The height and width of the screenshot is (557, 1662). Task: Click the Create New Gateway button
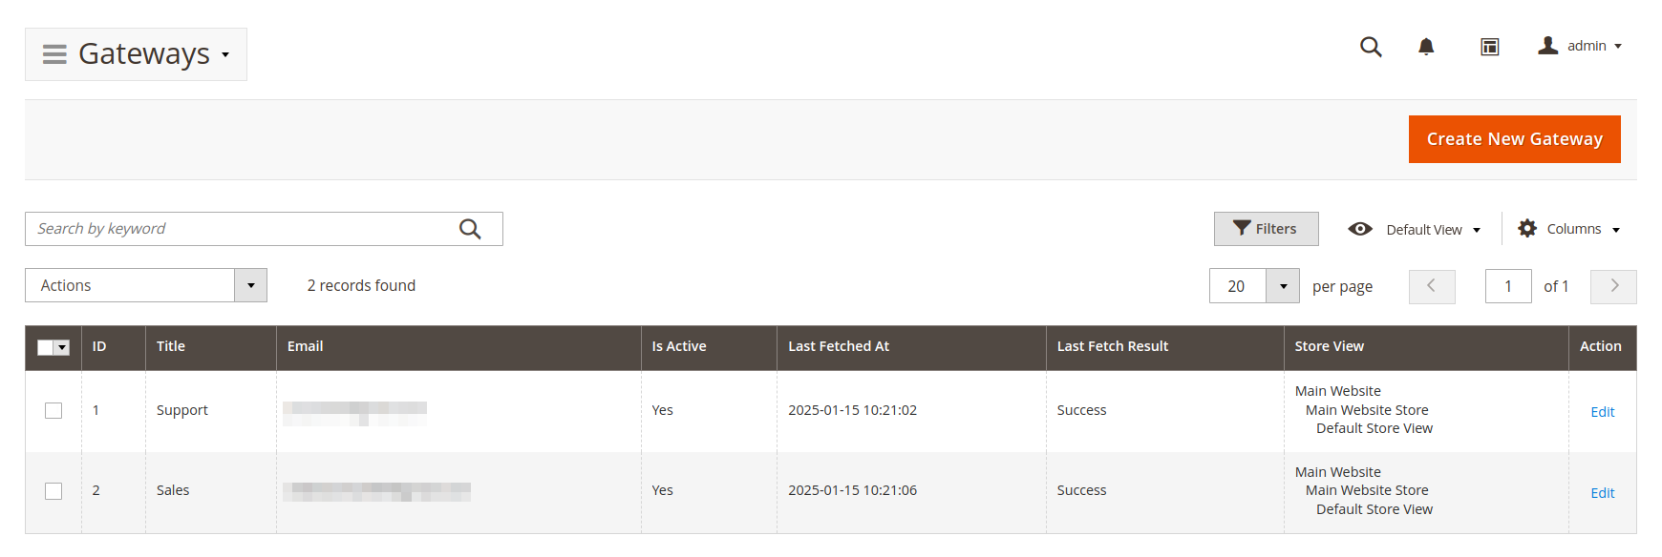(1514, 139)
